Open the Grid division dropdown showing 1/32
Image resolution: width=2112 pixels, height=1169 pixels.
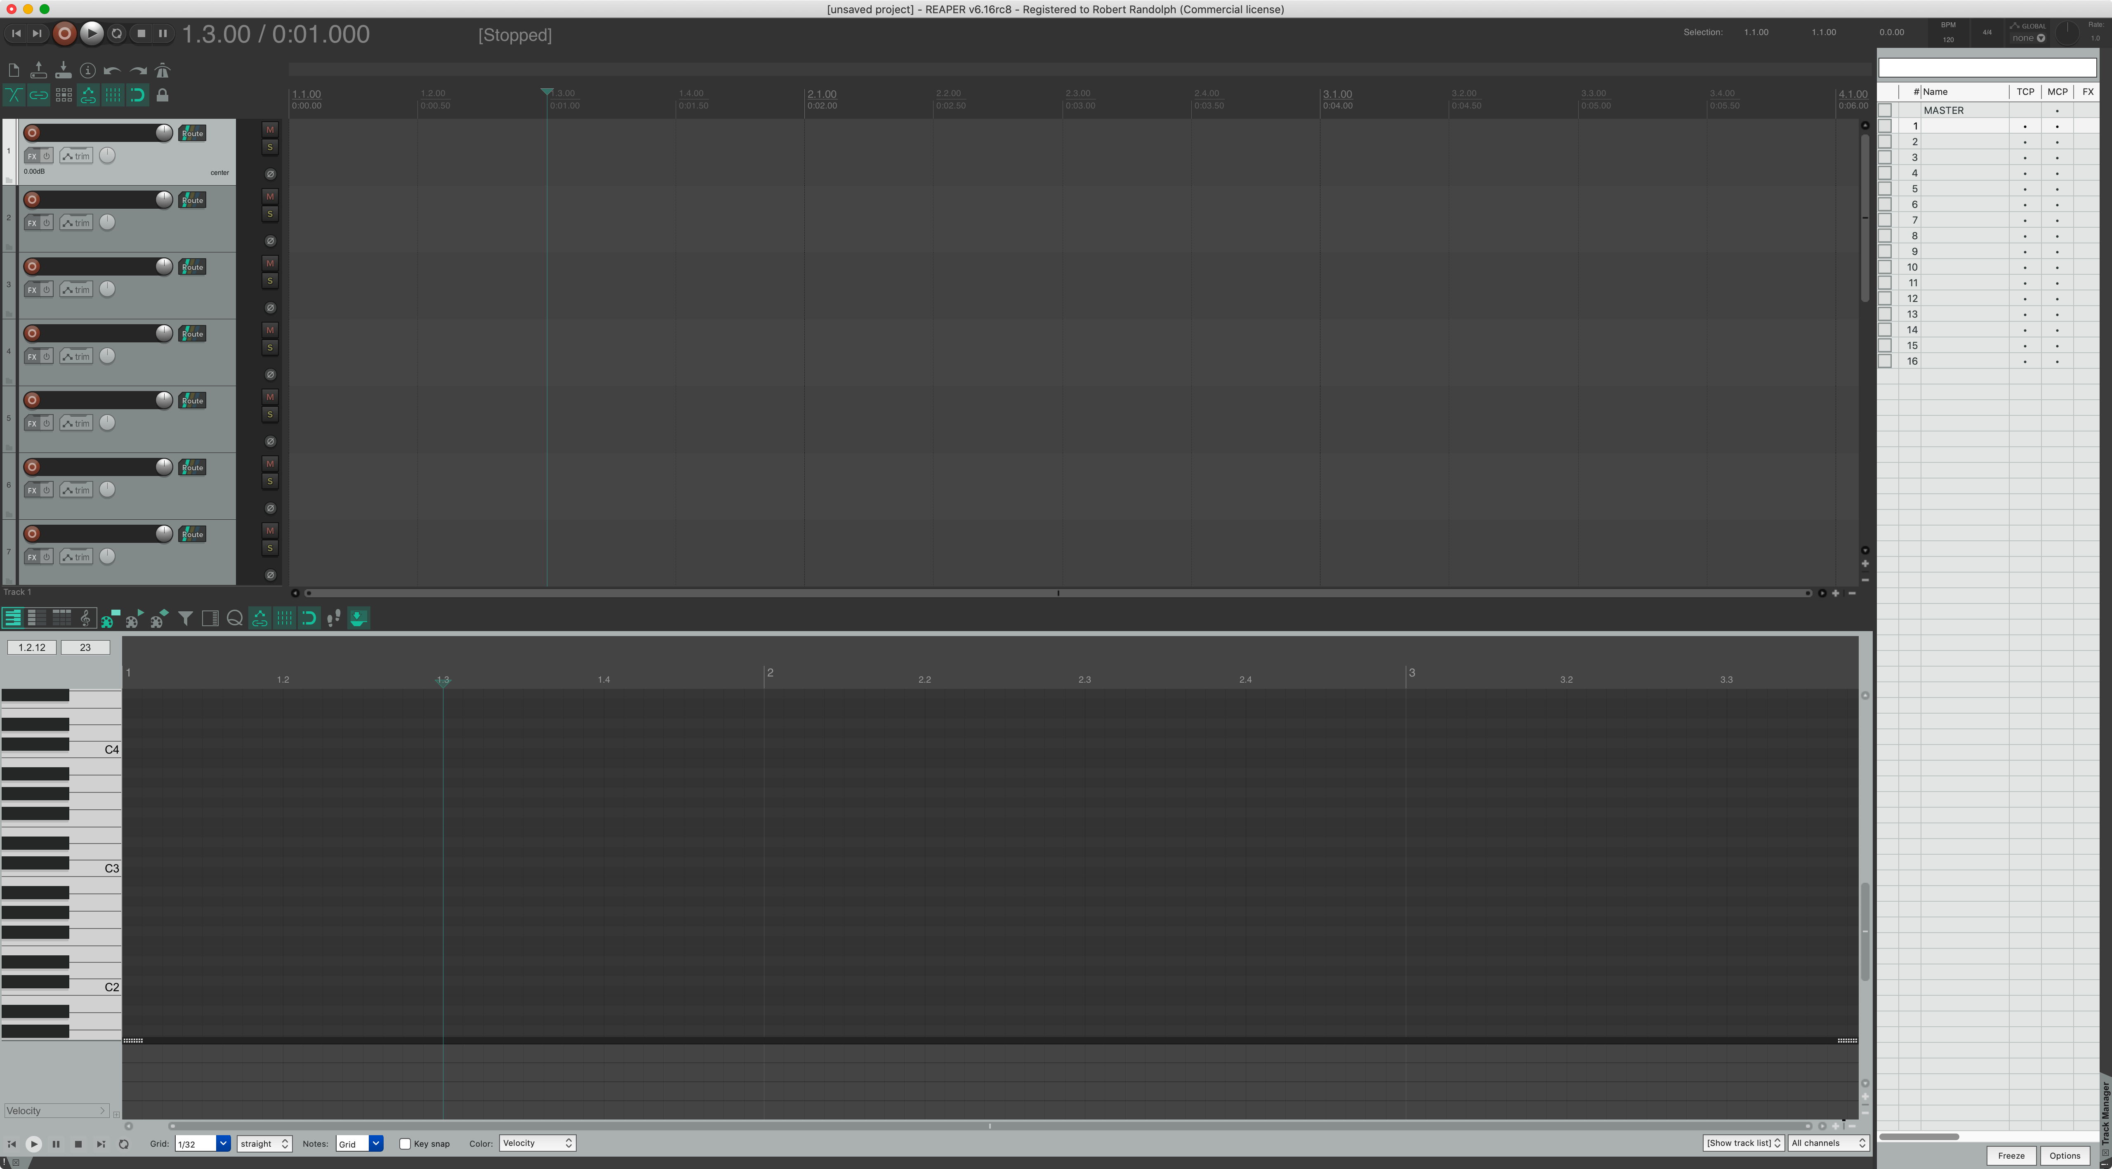click(x=203, y=1143)
